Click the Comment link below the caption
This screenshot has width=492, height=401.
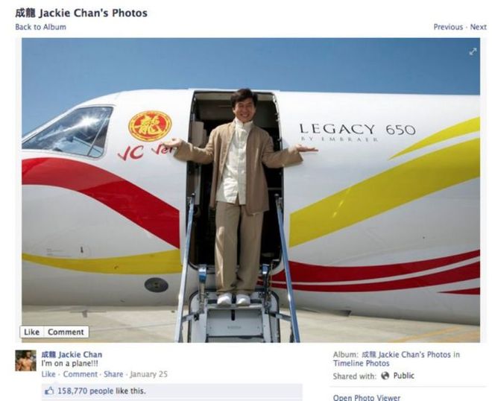click(81, 374)
